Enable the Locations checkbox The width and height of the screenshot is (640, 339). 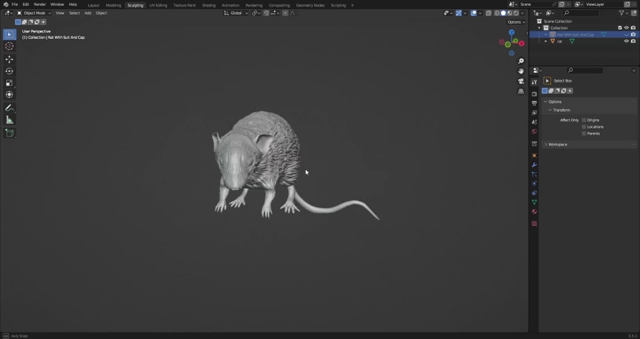point(584,127)
